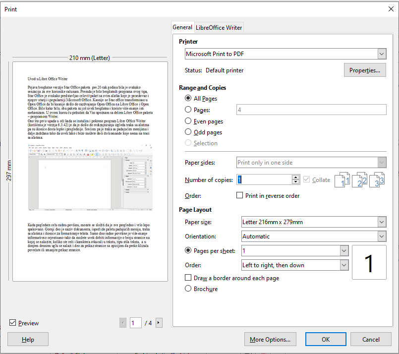Increase number of copies spinner up arrow
Screen dimensions: 399x354
(x=296, y=177)
